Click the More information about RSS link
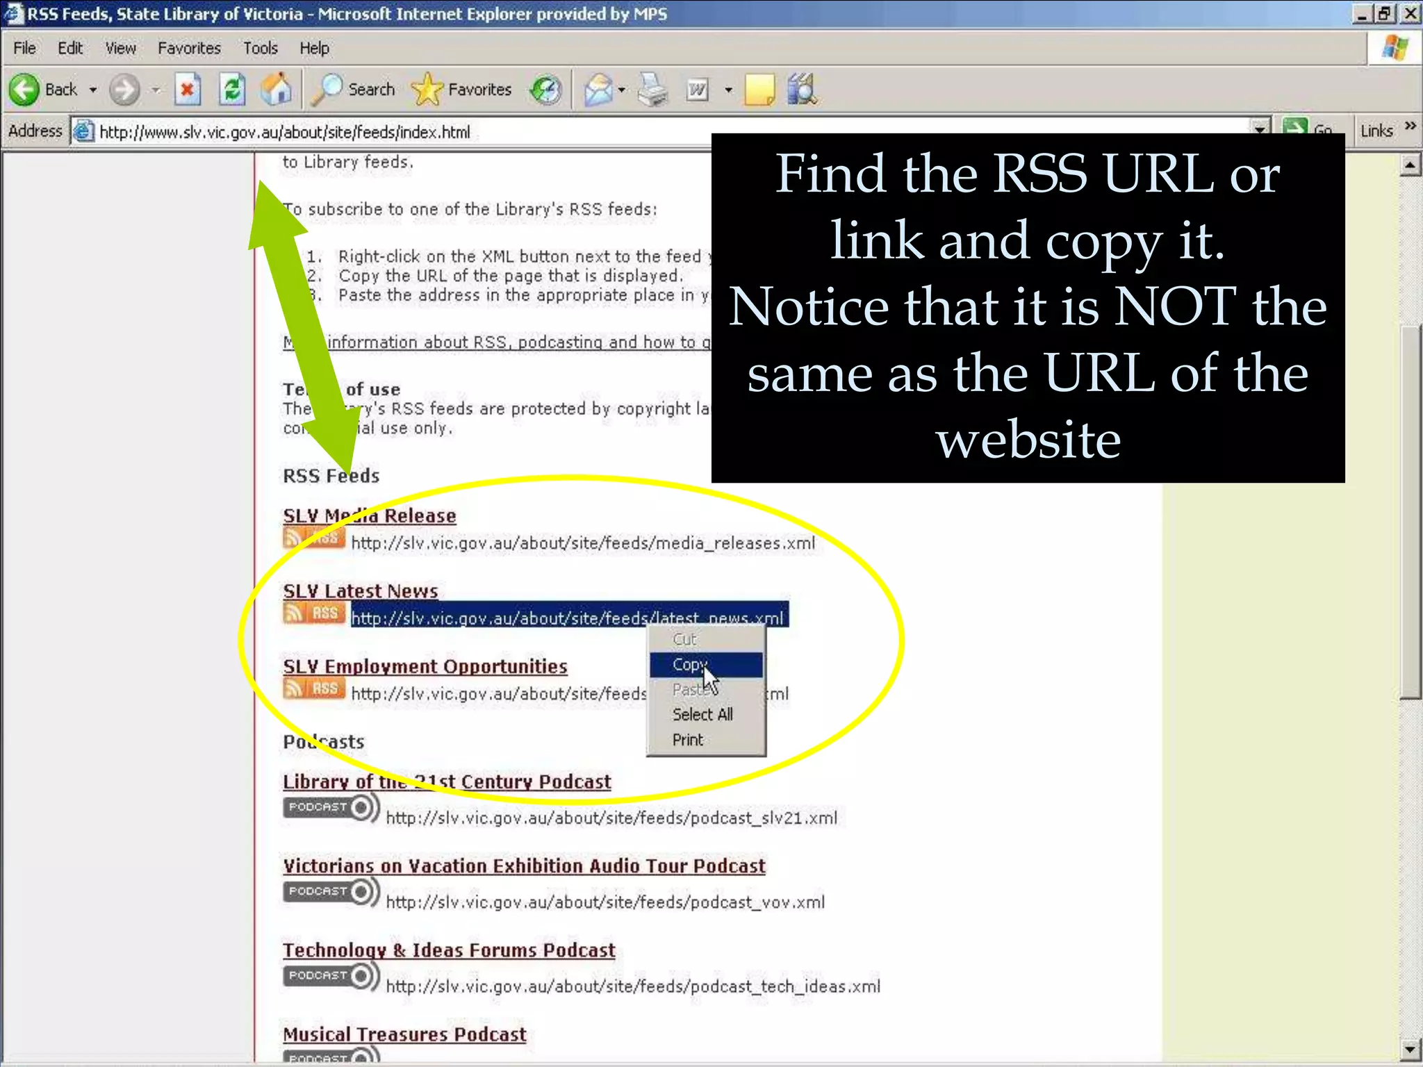This screenshot has width=1423, height=1067. (497, 342)
